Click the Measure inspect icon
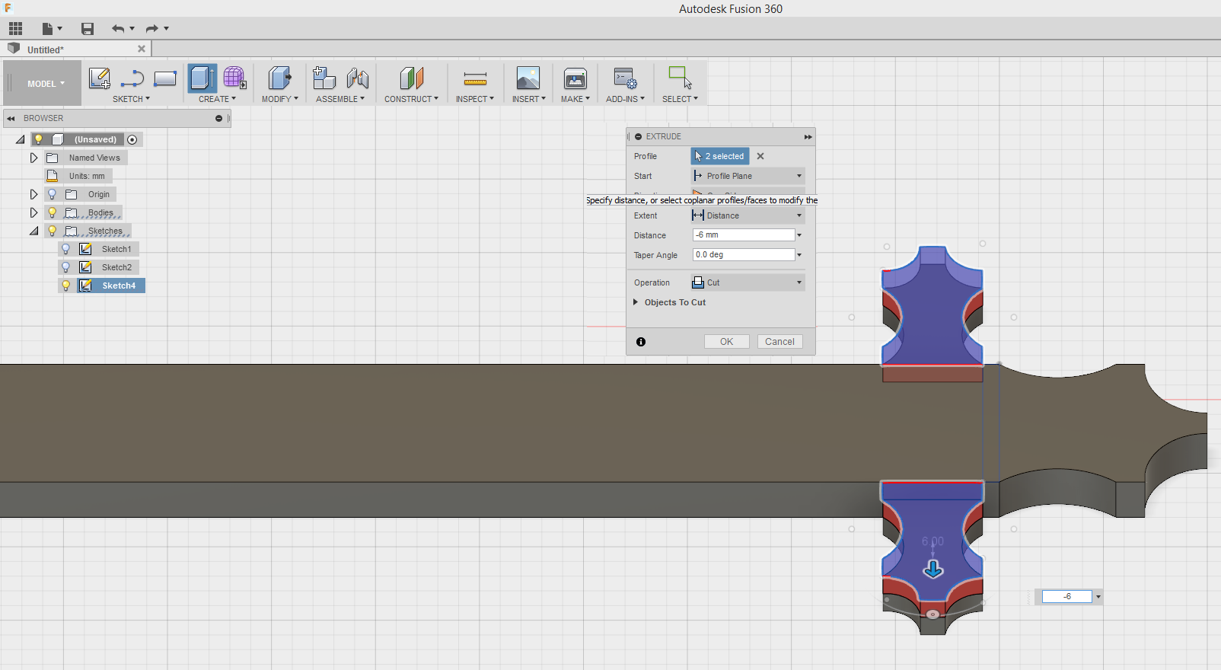Image resolution: width=1221 pixels, height=670 pixels. [x=475, y=78]
